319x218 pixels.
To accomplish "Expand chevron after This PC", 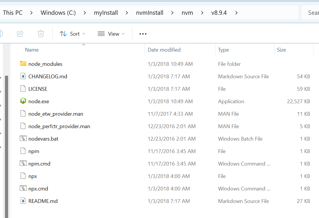I will pos(31,13).
